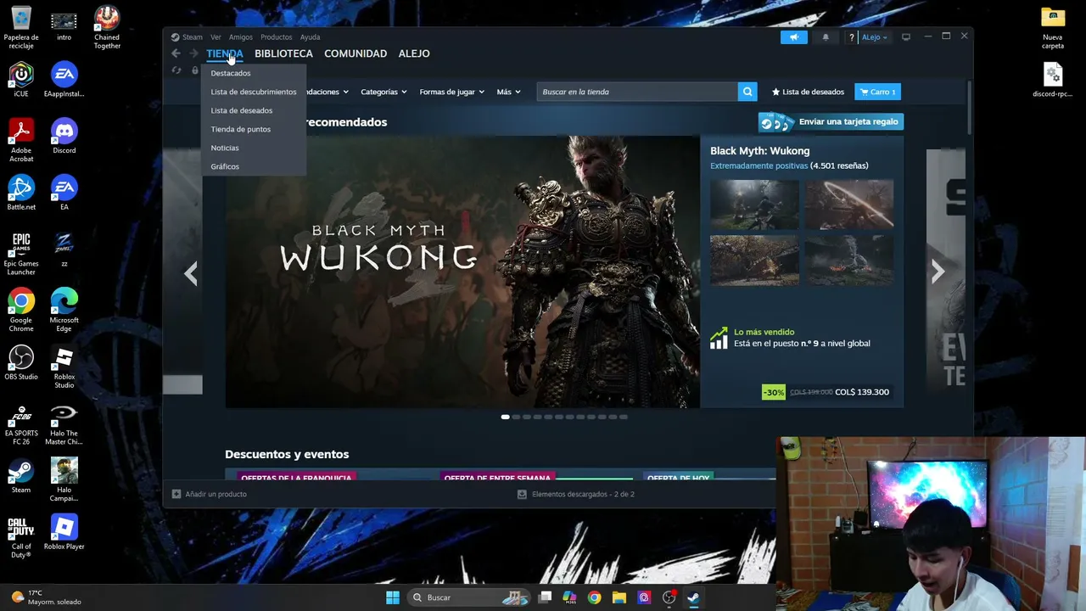Go to the ALEJO profile tab
Screen dimensions: 1086x611
click(x=414, y=53)
